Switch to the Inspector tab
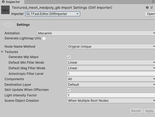This screenshot has height=117, width=155. (12, 2)
